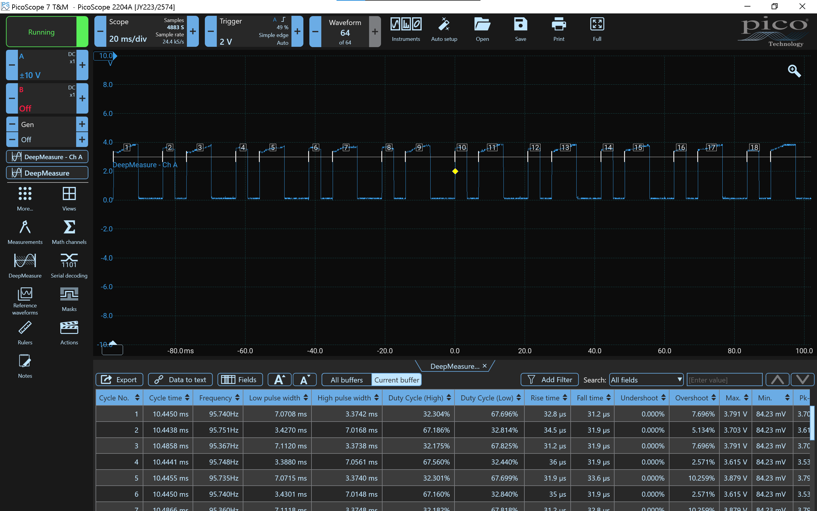This screenshot has height=511, width=817.
Task: Go to next search result arrow
Action: pos(802,380)
